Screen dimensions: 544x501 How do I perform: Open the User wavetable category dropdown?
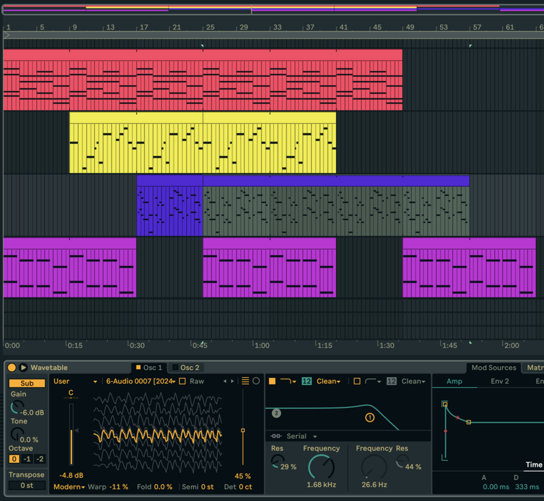(75, 381)
